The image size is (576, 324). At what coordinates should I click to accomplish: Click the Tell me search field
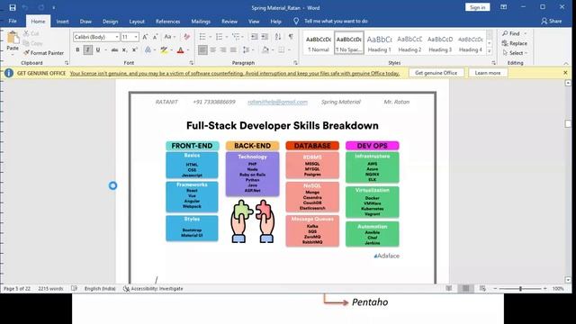(x=336, y=22)
